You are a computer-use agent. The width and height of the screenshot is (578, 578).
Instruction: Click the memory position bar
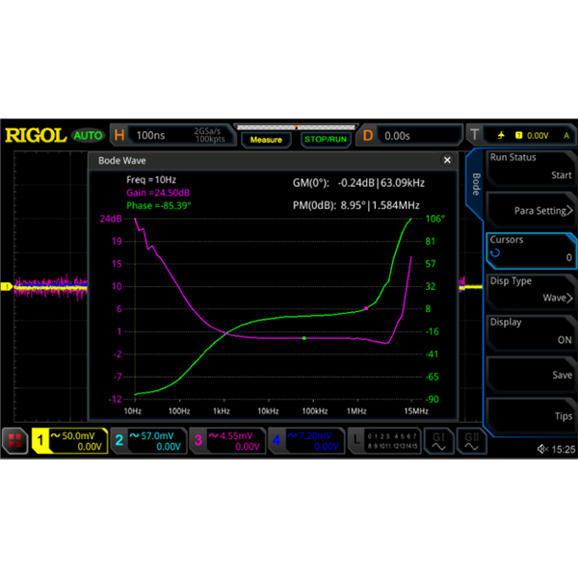coord(297,127)
